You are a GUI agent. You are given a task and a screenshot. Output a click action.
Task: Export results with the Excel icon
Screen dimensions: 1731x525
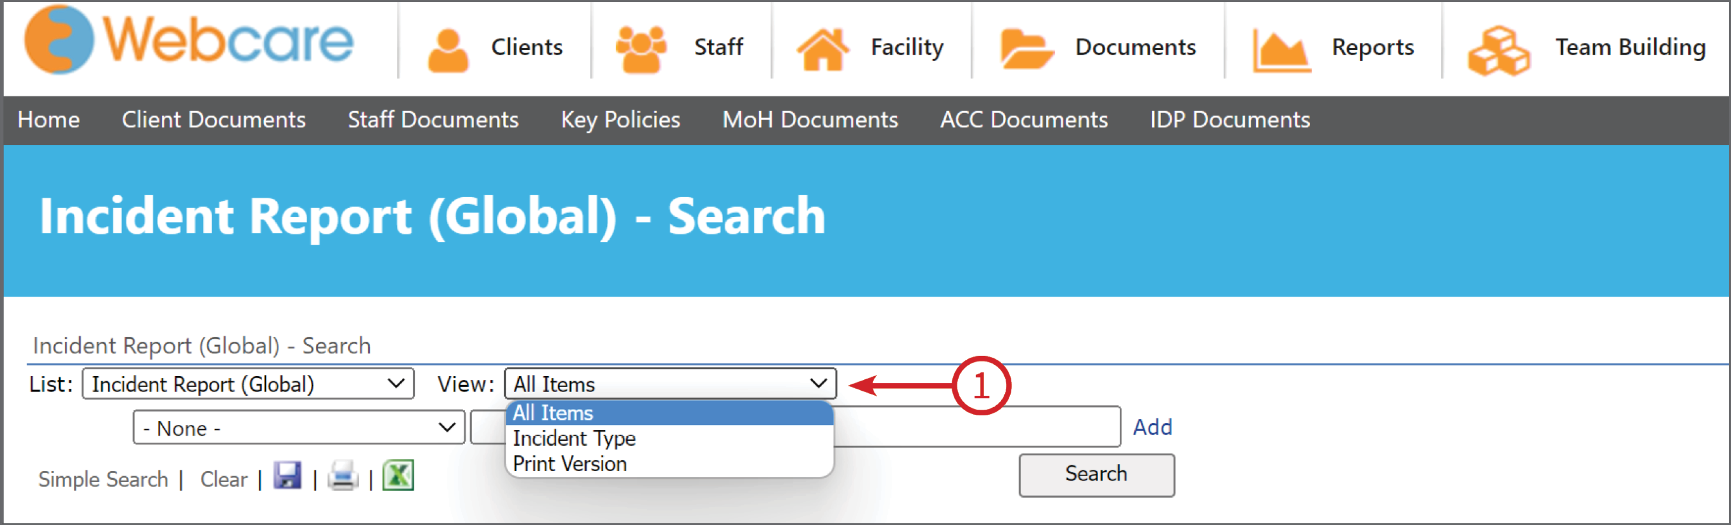point(398,476)
